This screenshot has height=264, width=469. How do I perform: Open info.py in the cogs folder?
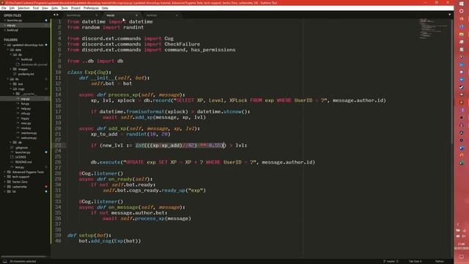tap(26, 114)
